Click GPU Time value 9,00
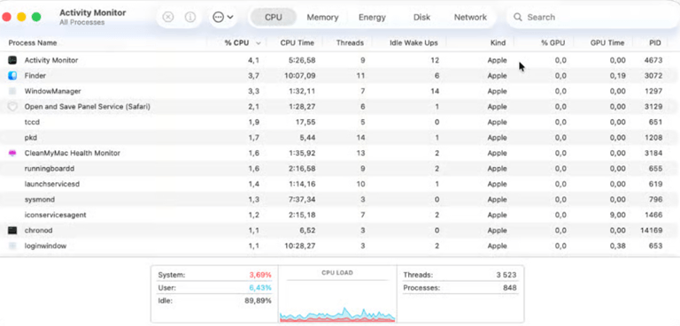Screen dimensions: 680x326 tap(617, 215)
